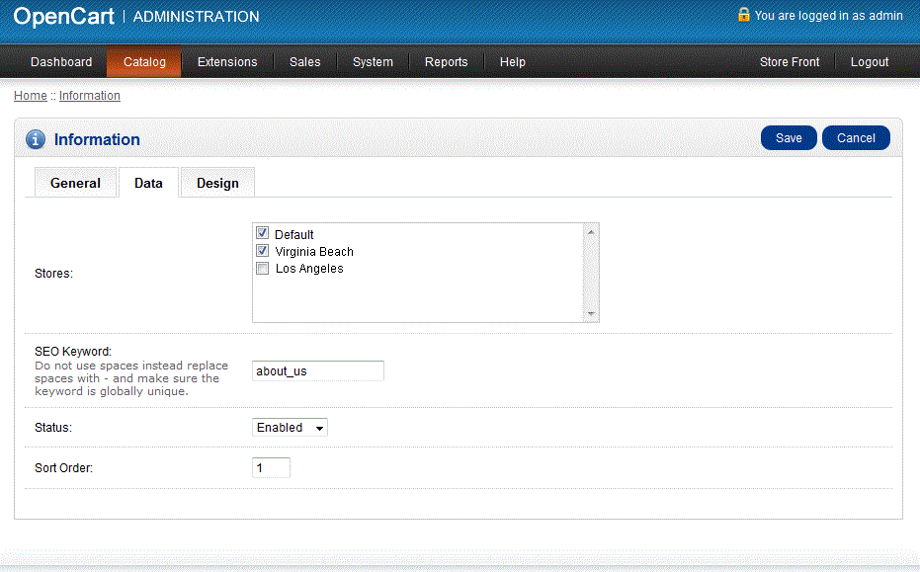
Task: Uncheck the Virginia Beach store checkbox
Action: 263,251
